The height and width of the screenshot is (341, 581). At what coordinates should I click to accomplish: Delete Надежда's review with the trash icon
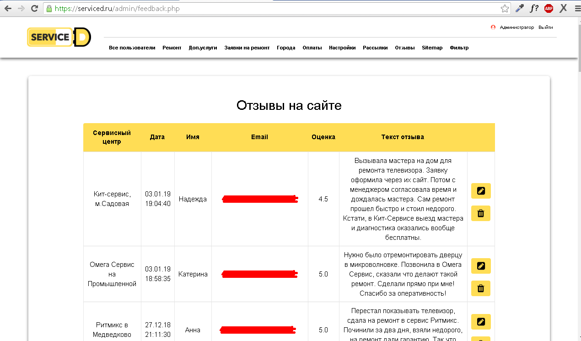coord(481,213)
